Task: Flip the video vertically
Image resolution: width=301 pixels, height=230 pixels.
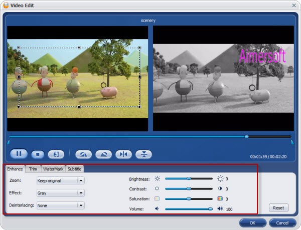Action: click(x=144, y=154)
